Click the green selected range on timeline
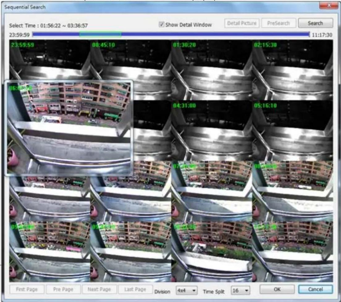Screen dimensions: 341x302 pyautogui.click(x=100, y=34)
